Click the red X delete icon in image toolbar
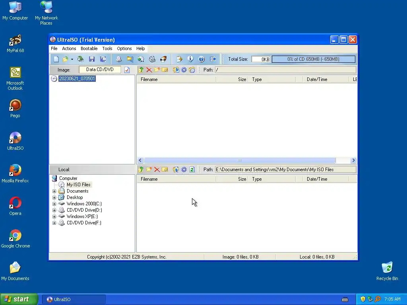This screenshot has width=407, height=305. (149, 70)
